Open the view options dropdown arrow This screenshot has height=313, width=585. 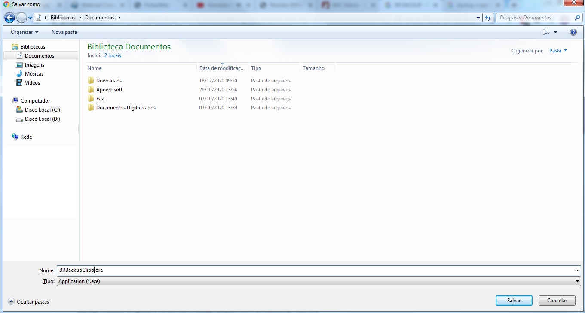[x=555, y=32]
